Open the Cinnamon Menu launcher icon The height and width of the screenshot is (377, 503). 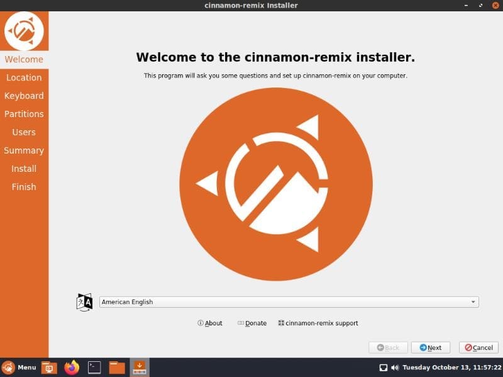(x=8, y=368)
